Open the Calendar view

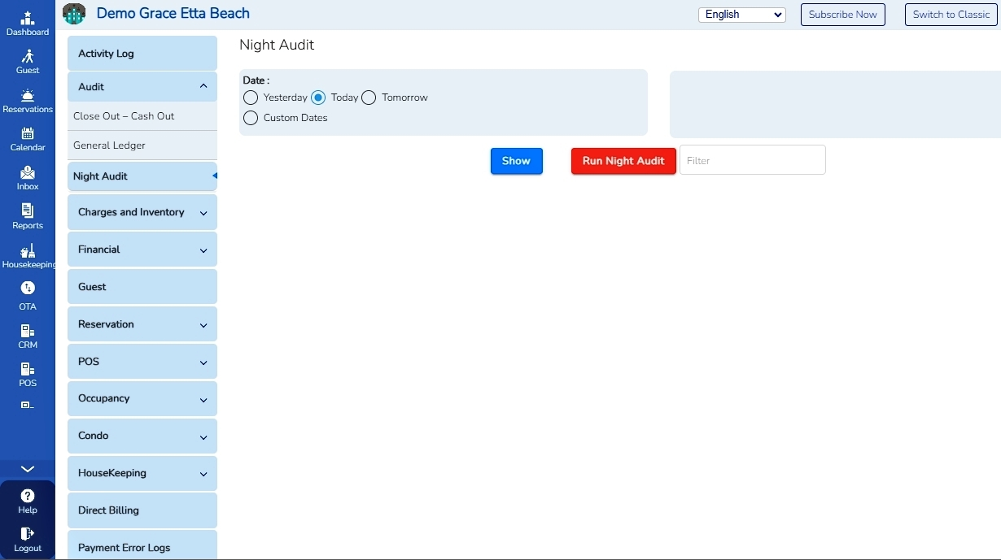click(28, 140)
